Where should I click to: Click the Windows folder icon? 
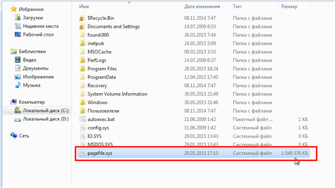coord(82,102)
